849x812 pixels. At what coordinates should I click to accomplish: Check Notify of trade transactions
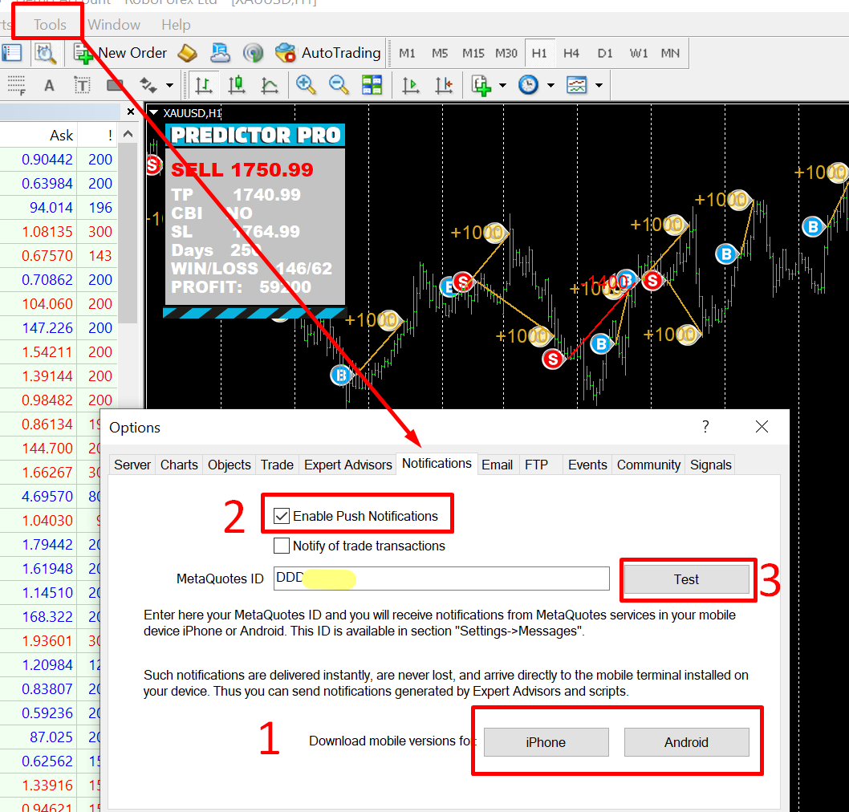(x=282, y=546)
